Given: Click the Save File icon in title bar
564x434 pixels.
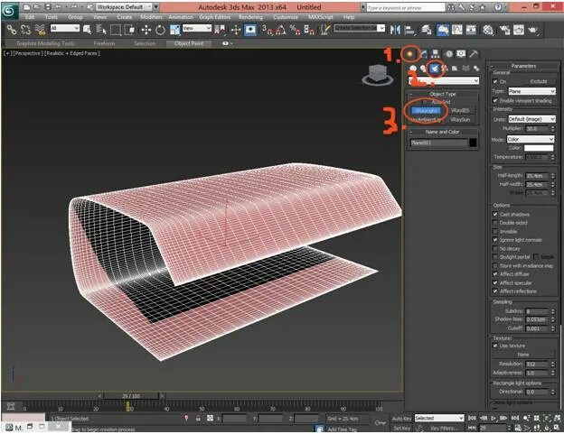Looking at the screenshot, I should [x=48, y=7].
